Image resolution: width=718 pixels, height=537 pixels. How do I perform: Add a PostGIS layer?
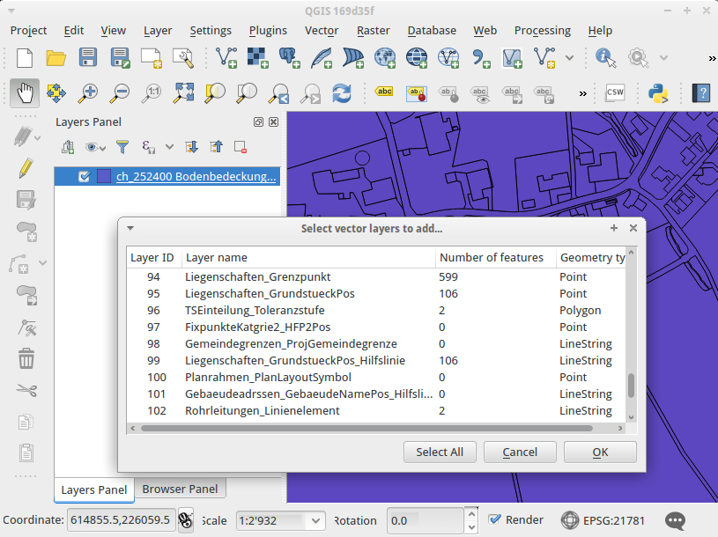click(289, 57)
